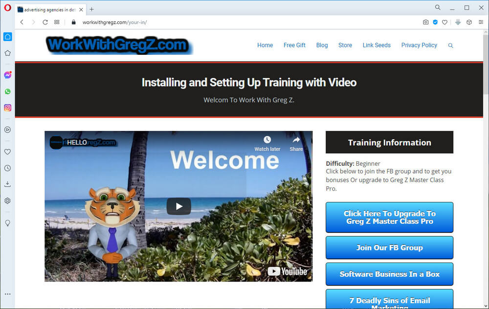Open WhatsApp in the sidebar
489x309 pixels.
(7, 91)
